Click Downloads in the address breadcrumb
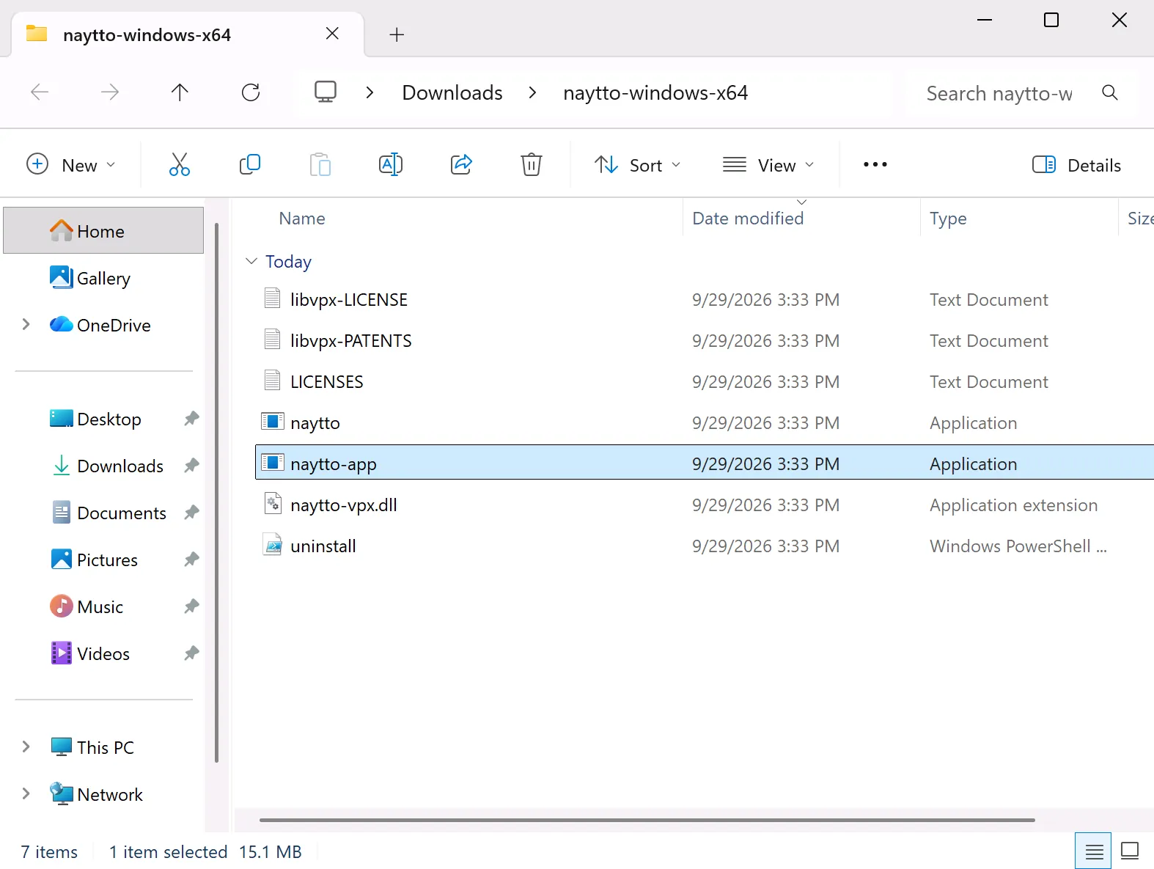Viewport: 1154px width, 869px height. tap(452, 92)
